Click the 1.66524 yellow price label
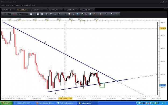 [x=163, y=28]
